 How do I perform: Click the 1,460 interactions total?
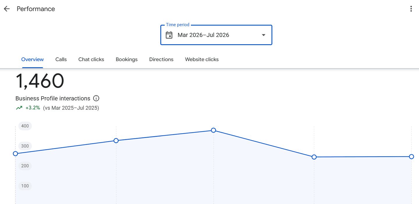point(40,81)
